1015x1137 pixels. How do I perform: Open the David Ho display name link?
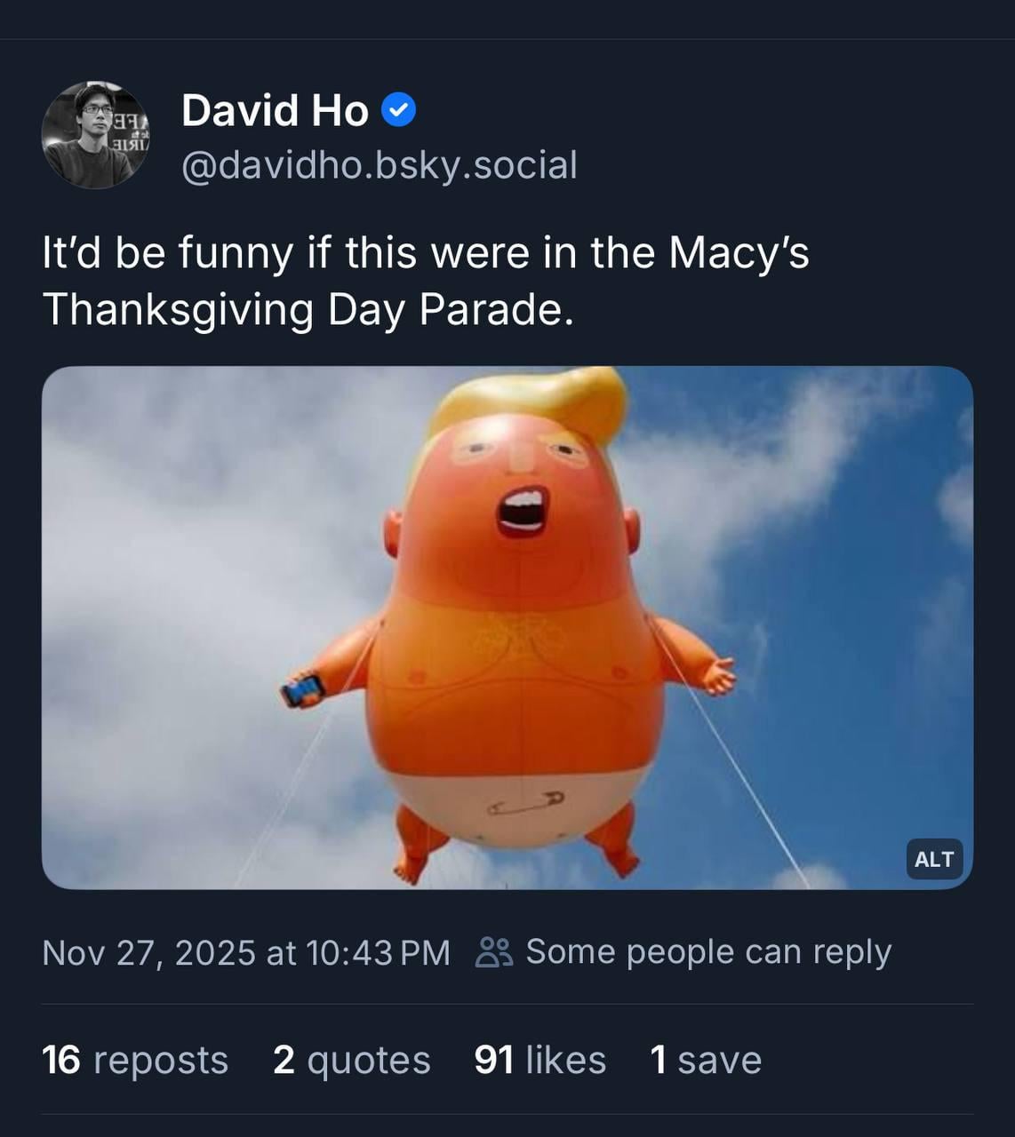coord(275,111)
